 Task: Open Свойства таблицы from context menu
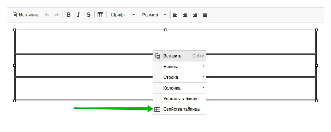pyautogui.click(x=179, y=109)
